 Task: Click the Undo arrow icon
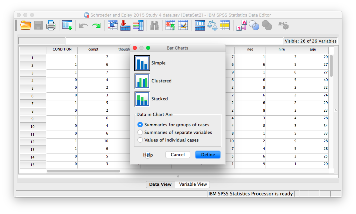point(83,26)
